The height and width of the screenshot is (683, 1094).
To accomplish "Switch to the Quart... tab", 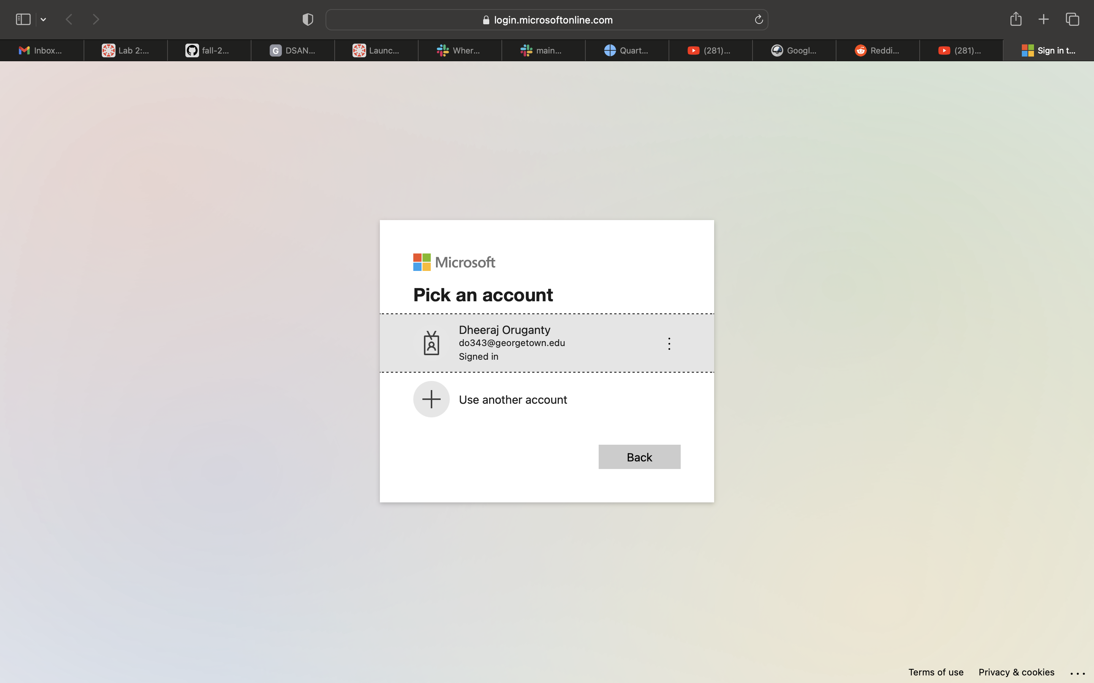I will (628, 50).
